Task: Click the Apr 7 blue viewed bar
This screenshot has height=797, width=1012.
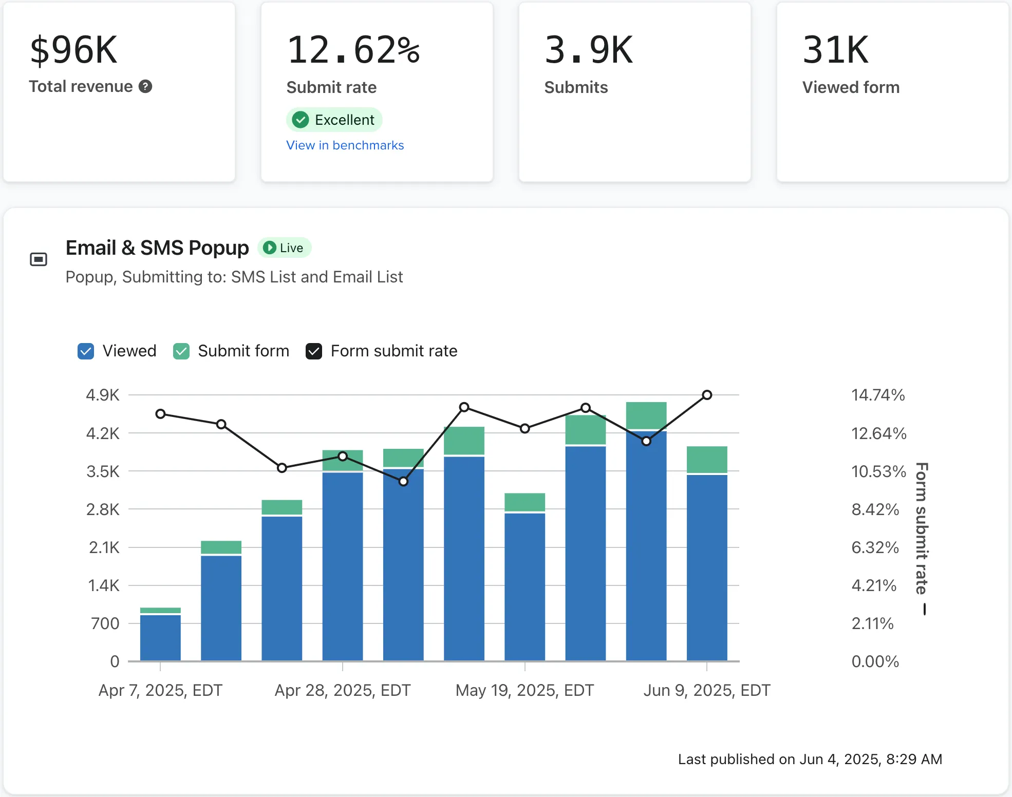Action: tap(160, 638)
